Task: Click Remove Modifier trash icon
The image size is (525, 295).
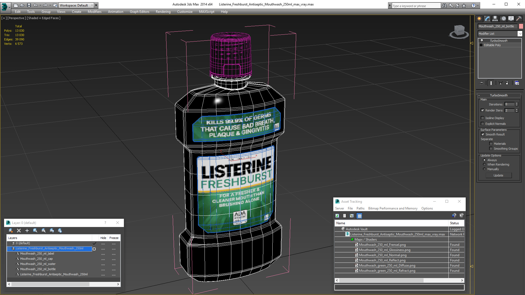Action: [507, 83]
